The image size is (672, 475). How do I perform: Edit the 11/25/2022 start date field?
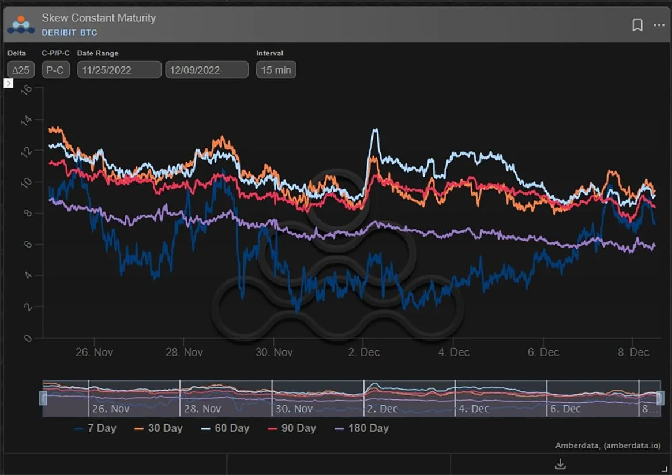pos(119,70)
